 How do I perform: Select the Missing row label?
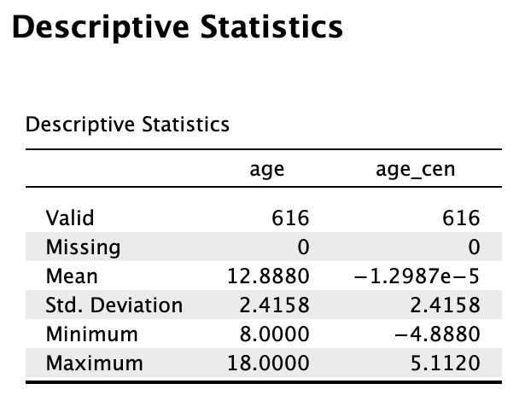click(83, 247)
